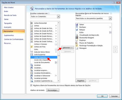Select the Locais dos Arquivos entry

pyautogui.click(x=44, y=60)
